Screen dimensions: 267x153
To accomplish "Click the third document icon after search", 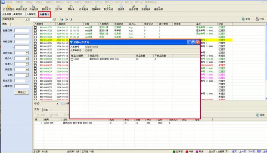I will pyautogui.click(x=71, y=19).
